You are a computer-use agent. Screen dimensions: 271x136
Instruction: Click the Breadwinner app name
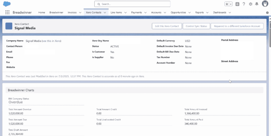coord(22,12)
